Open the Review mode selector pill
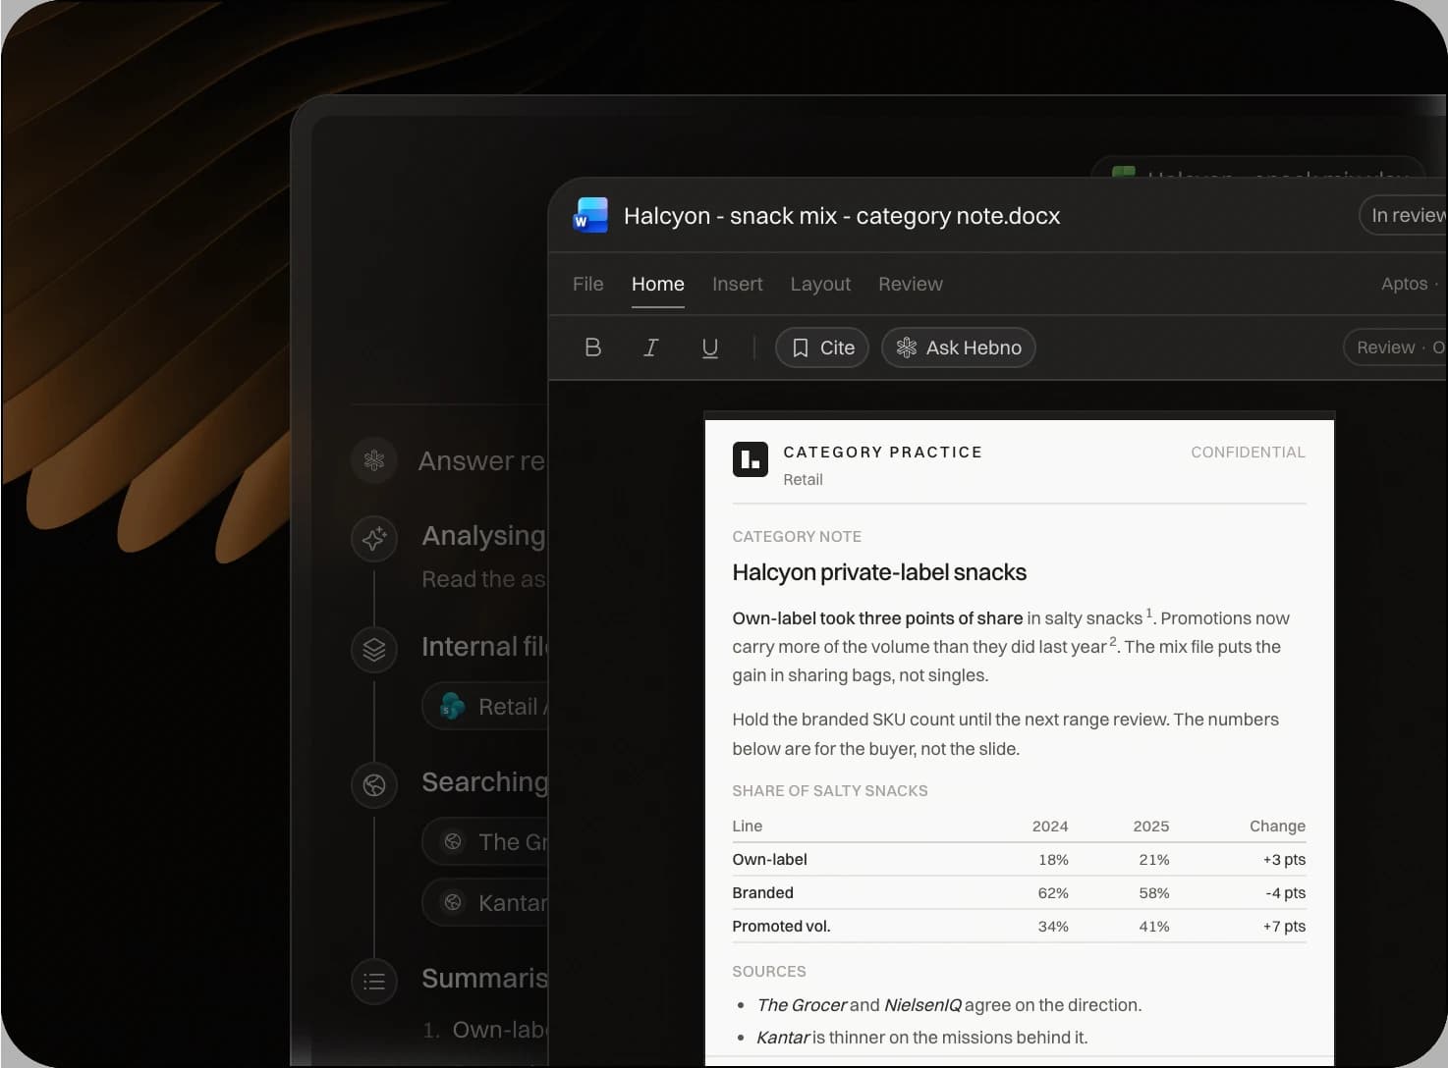1448x1068 pixels. point(1395,347)
